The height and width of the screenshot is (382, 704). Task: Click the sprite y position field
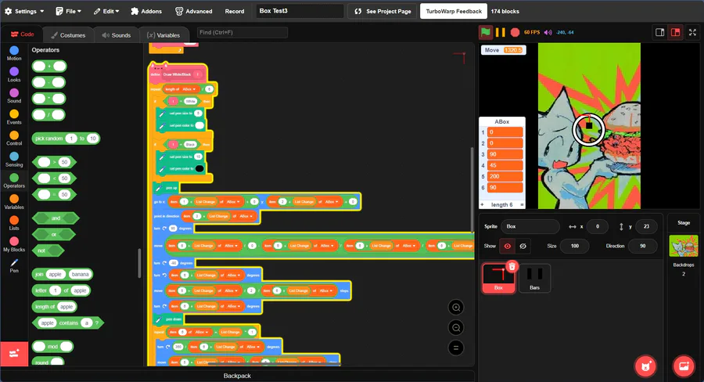point(646,226)
